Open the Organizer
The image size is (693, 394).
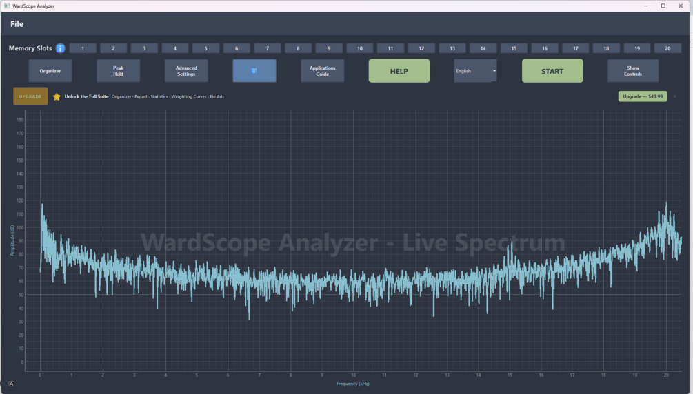coord(50,71)
